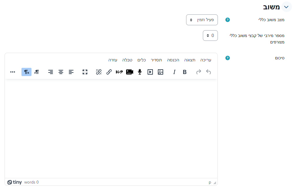Insert a link with the chain icon
The width and height of the screenshot is (294, 190).
pos(109,72)
